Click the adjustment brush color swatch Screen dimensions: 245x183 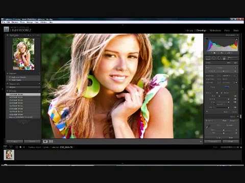click(x=227, y=87)
